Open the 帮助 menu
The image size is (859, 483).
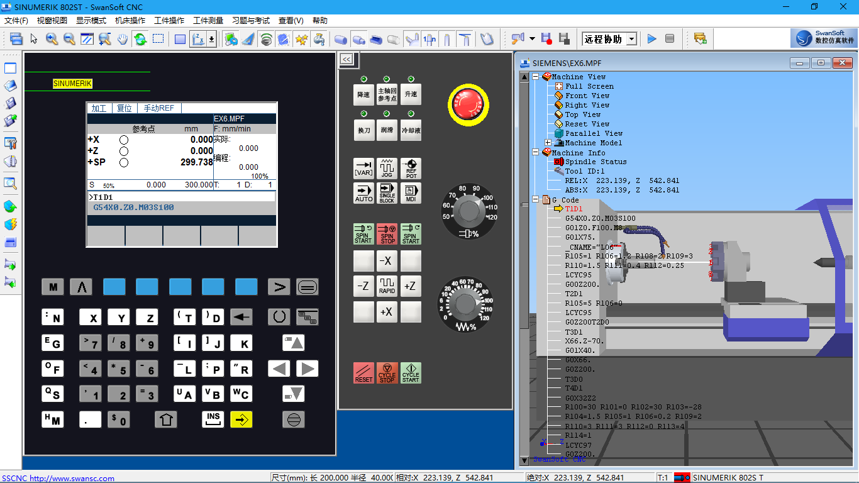[x=320, y=21]
